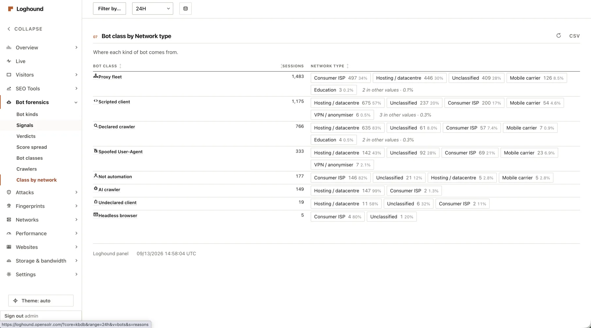Export table using the CSV link
The width and height of the screenshot is (591, 328).
(x=574, y=36)
